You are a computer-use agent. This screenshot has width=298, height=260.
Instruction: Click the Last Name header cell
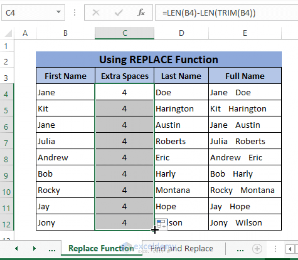pos(181,76)
